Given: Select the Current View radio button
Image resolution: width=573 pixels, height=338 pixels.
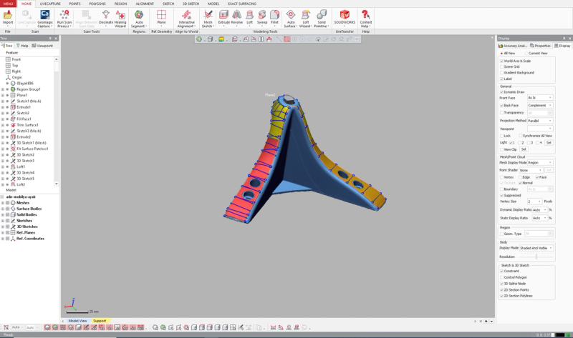Looking at the screenshot, I should pyautogui.click(x=526, y=53).
